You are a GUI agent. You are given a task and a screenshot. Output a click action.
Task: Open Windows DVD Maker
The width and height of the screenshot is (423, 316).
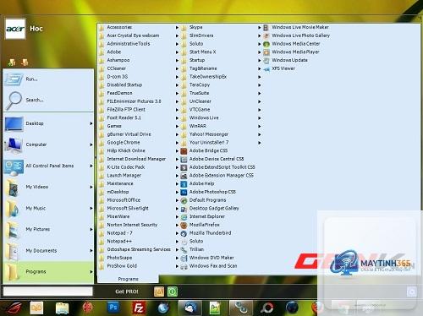point(207,258)
